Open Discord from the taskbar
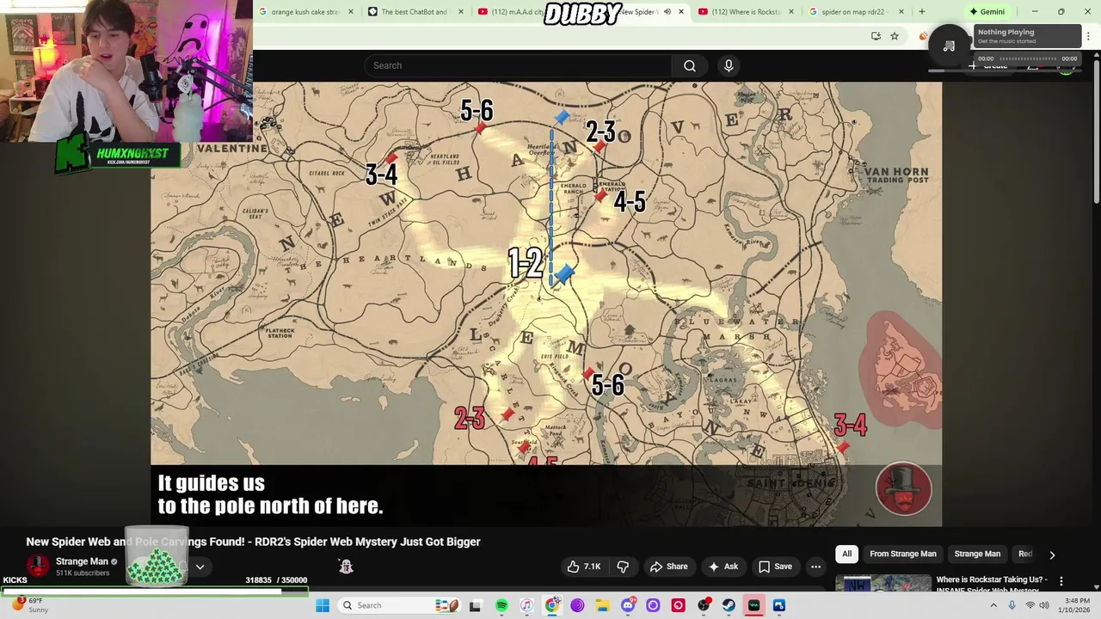 coord(628,605)
